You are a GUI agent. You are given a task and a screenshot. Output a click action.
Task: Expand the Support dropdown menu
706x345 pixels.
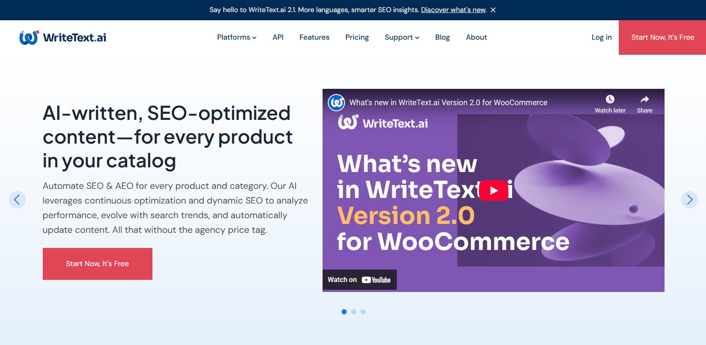click(402, 38)
